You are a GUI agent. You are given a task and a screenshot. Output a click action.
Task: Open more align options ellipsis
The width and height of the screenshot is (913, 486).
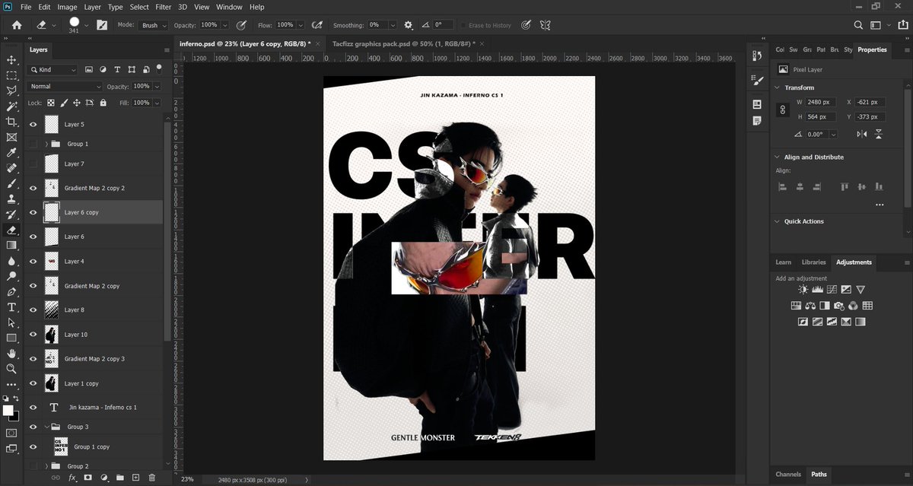880,205
